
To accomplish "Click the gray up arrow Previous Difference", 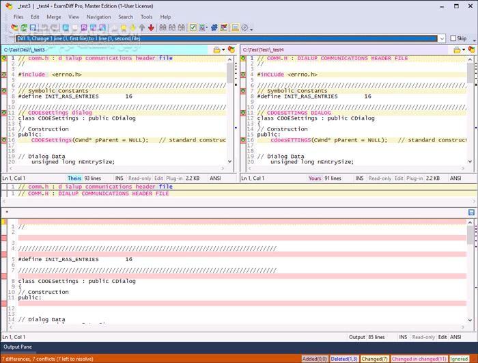I will pyautogui.click(x=141, y=28).
